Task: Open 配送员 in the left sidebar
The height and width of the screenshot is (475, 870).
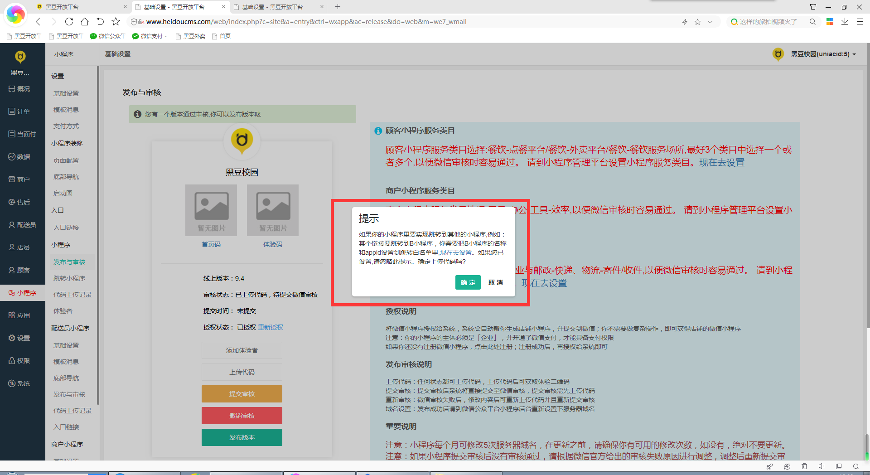Action: coord(22,225)
